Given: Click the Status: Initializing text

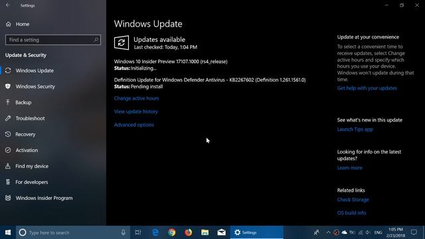Looking at the screenshot, I should (135, 68).
